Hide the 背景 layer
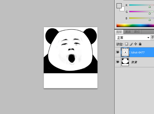The image size is (154, 114). coord(118,62)
